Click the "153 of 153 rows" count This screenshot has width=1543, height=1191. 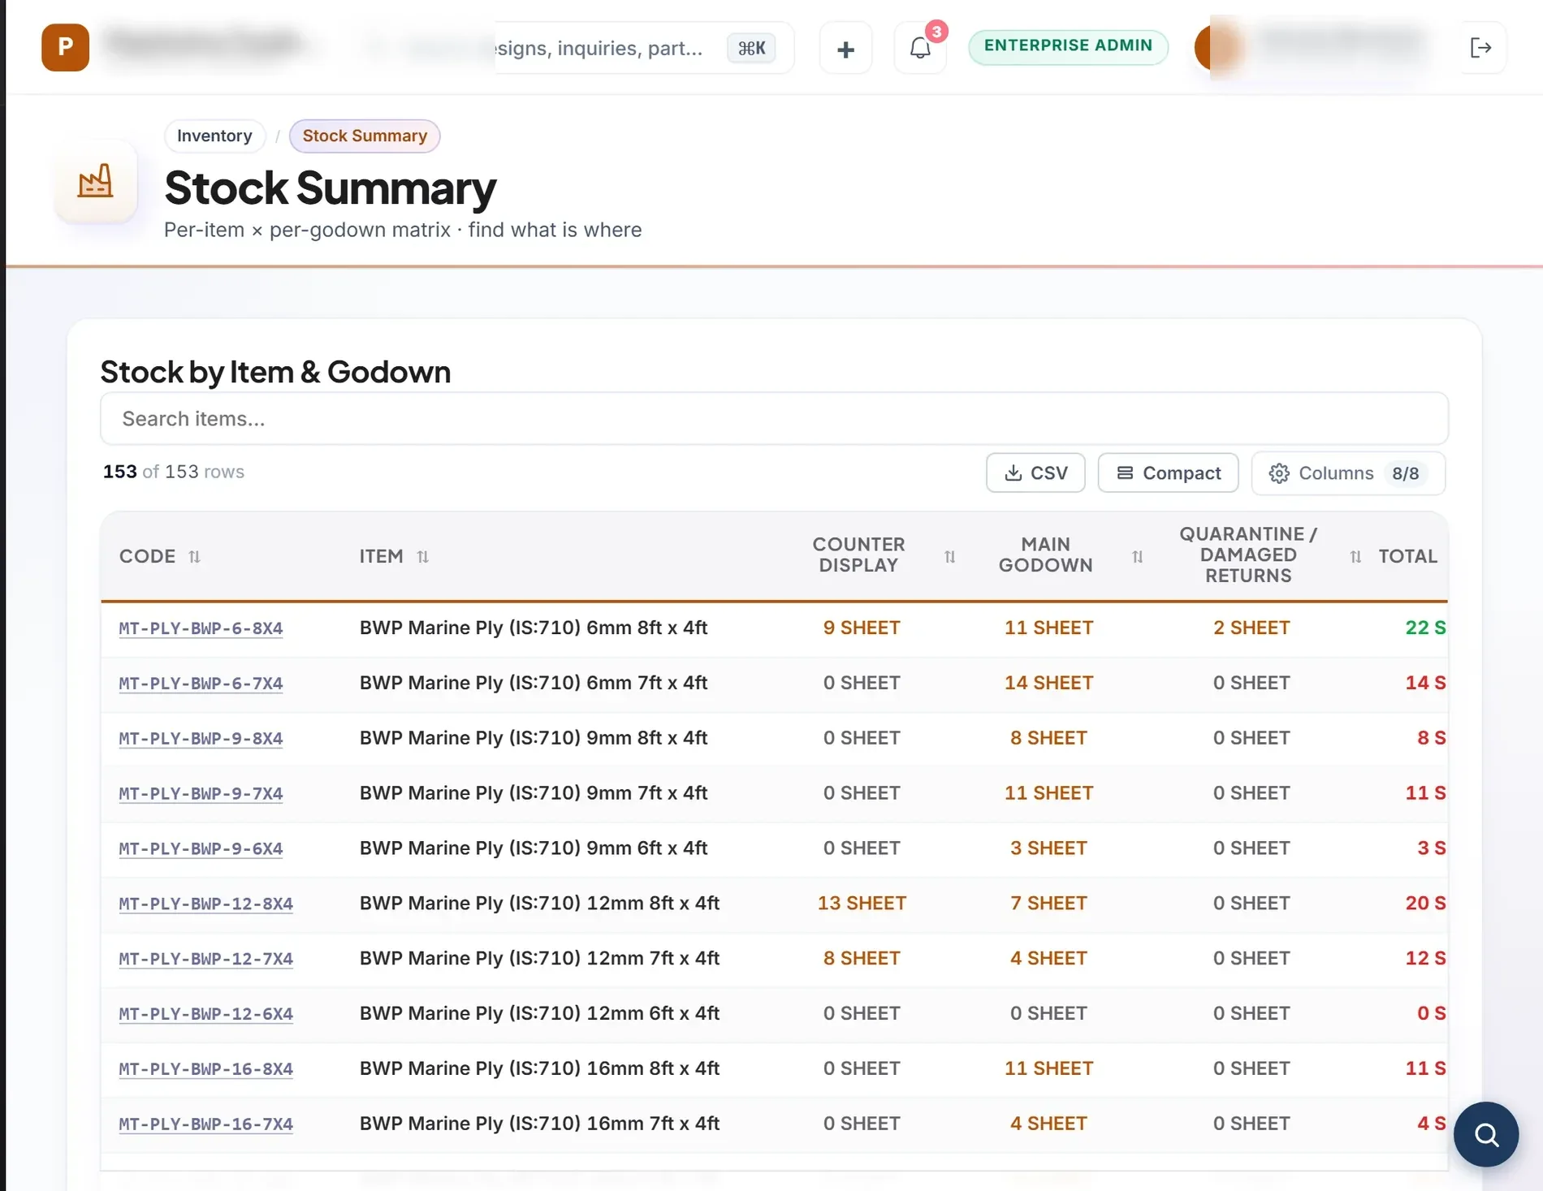point(173,472)
